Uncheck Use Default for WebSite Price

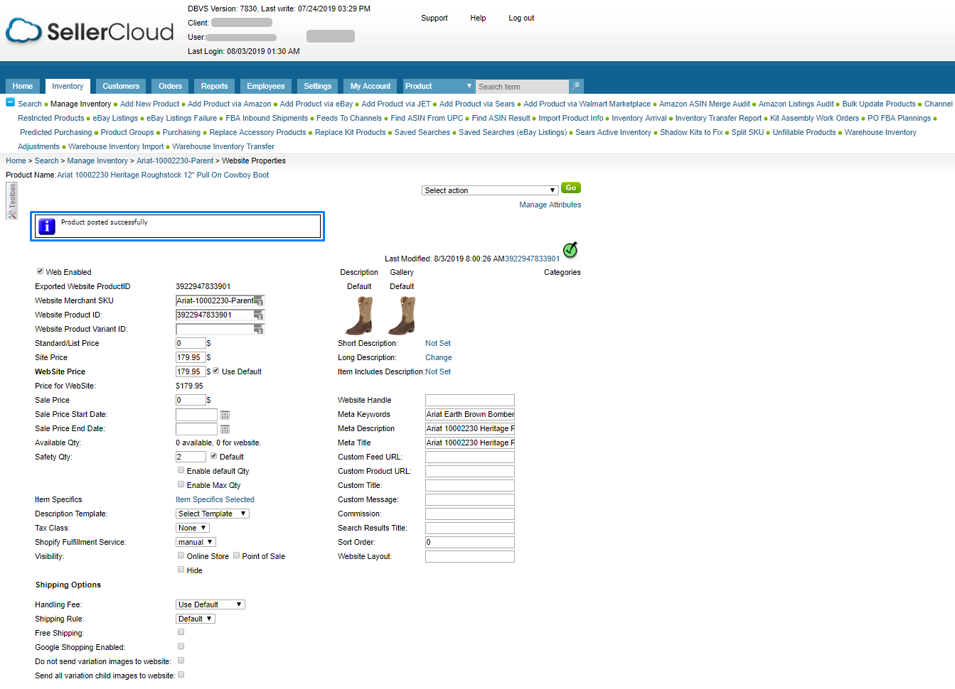point(215,371)
